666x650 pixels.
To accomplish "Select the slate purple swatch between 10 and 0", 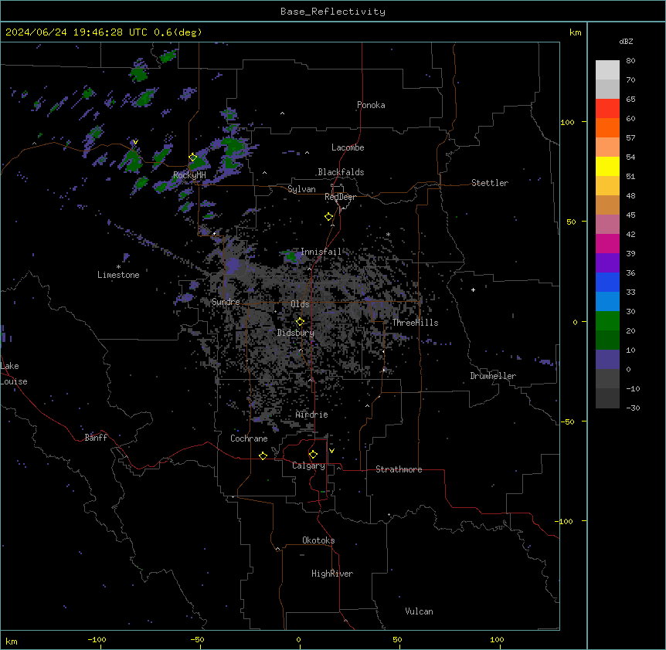I will pyautogui.click(x=607, y=360).
